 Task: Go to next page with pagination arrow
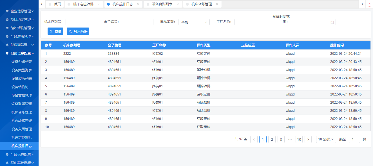[308, 139]
